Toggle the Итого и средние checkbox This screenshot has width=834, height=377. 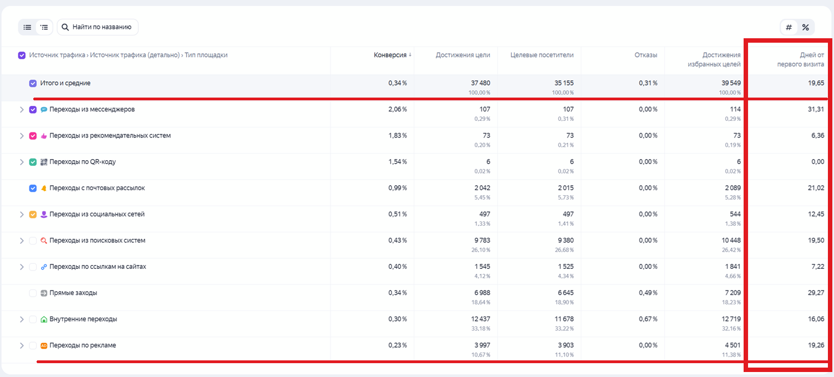pyautogui.click(x=33, y=83)
